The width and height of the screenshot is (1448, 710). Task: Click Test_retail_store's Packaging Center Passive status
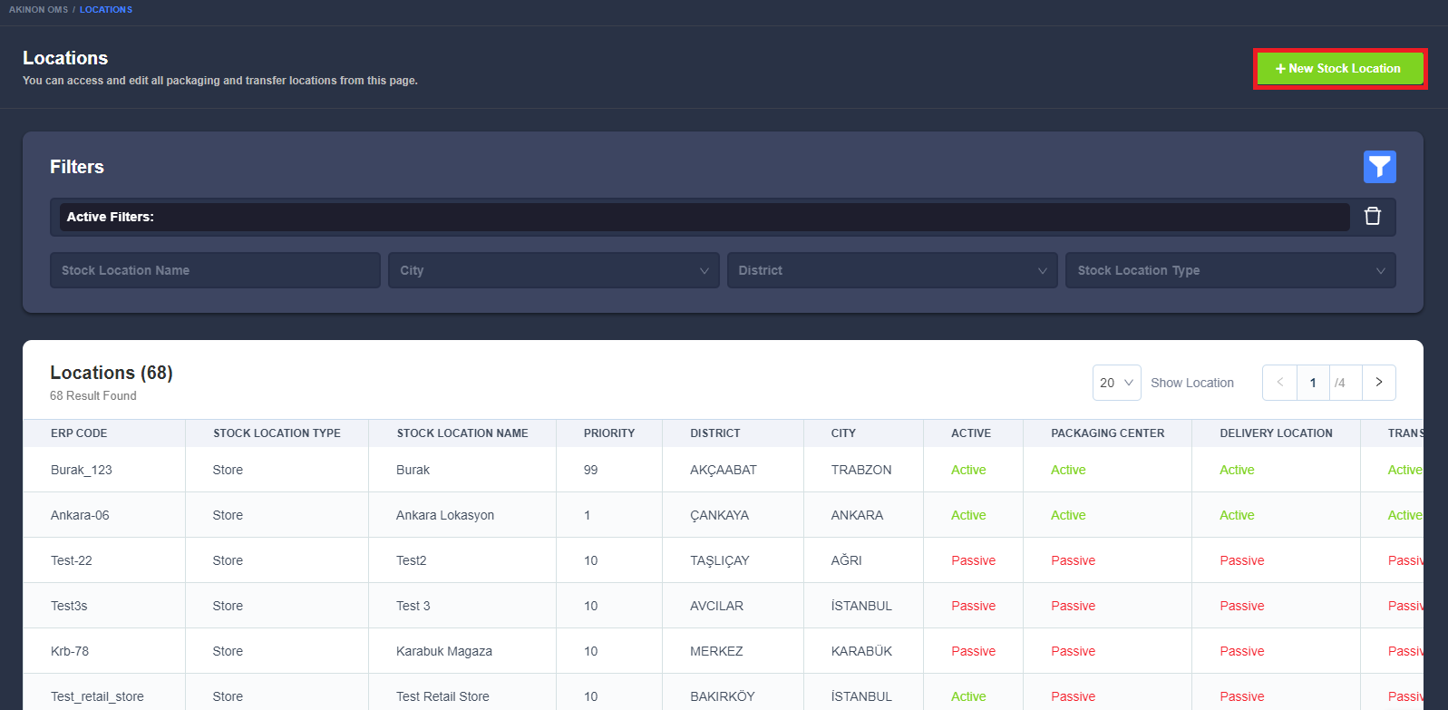click(1073, 696)
